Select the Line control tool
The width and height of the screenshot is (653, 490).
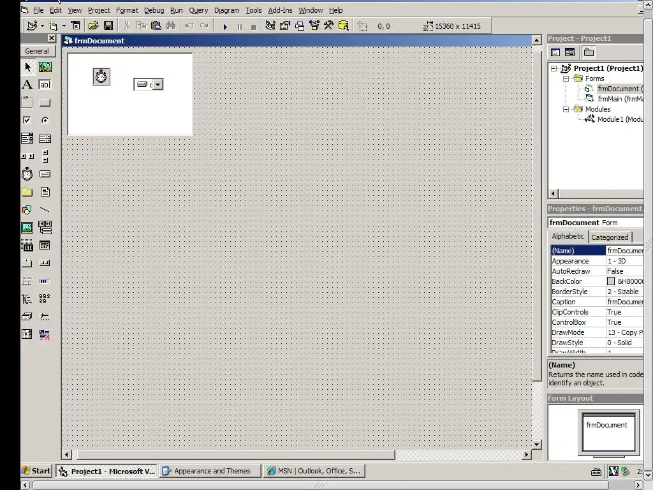(x=45, y=209)
